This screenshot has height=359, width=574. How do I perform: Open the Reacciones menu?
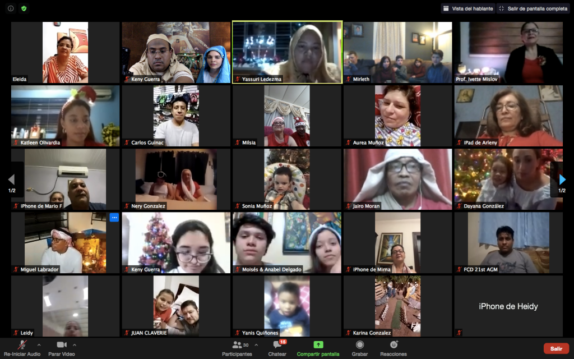tap(394, 348)
